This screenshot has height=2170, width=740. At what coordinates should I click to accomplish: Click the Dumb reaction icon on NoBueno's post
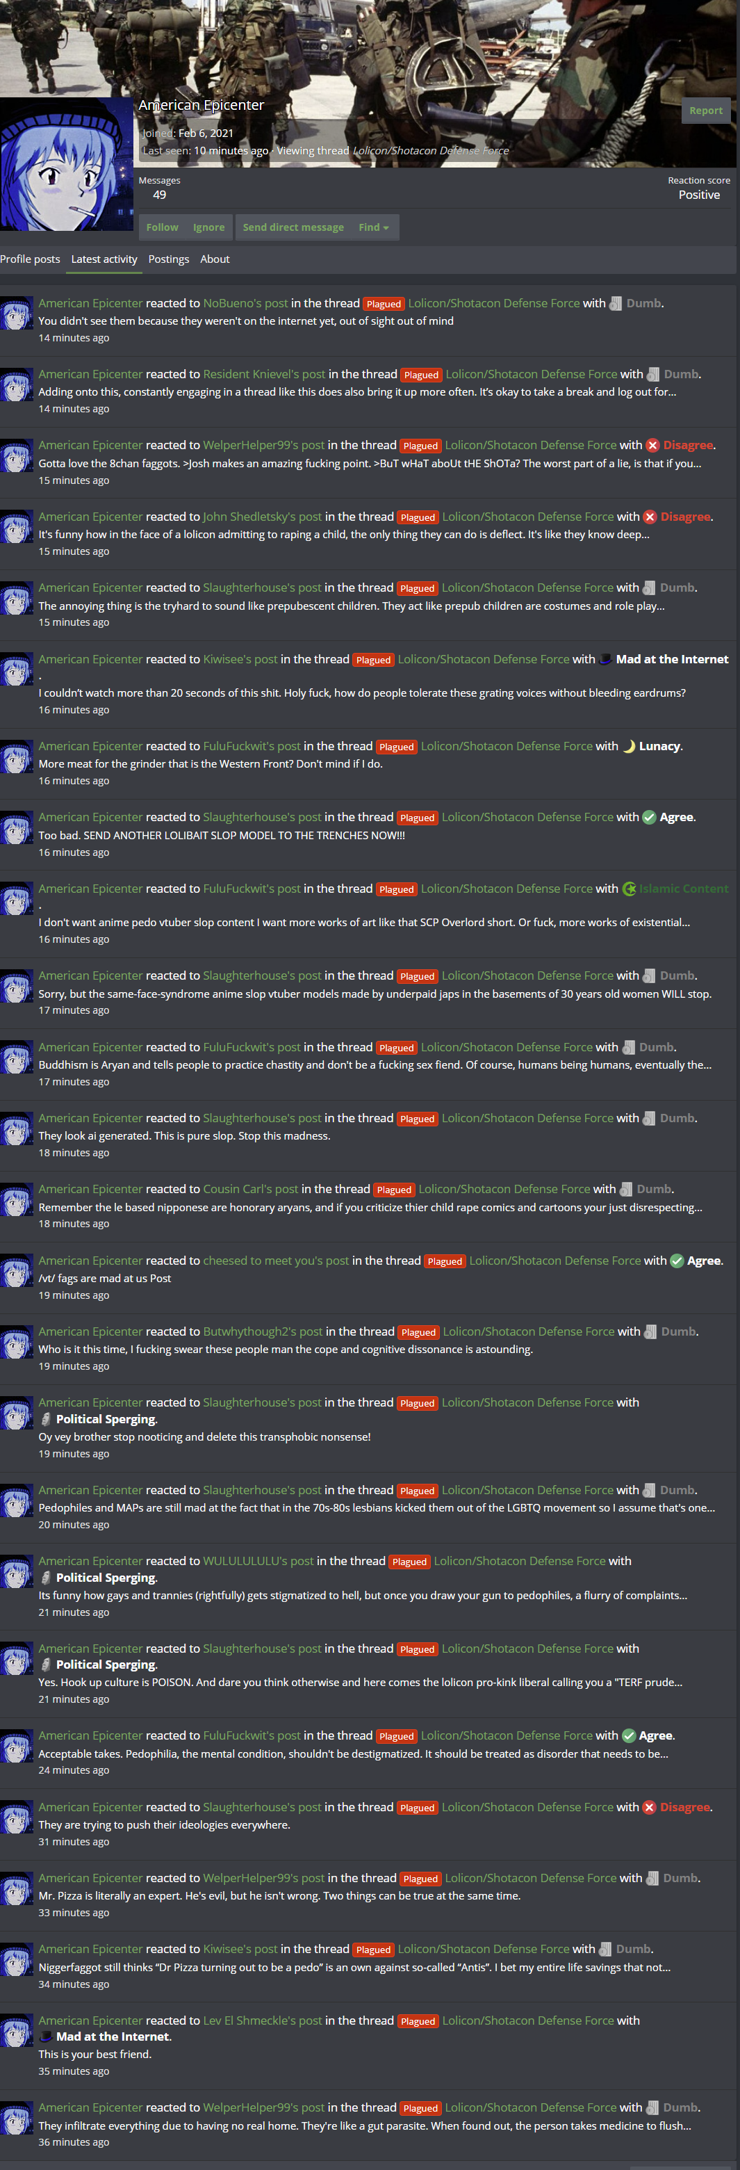tap(616, 303)
